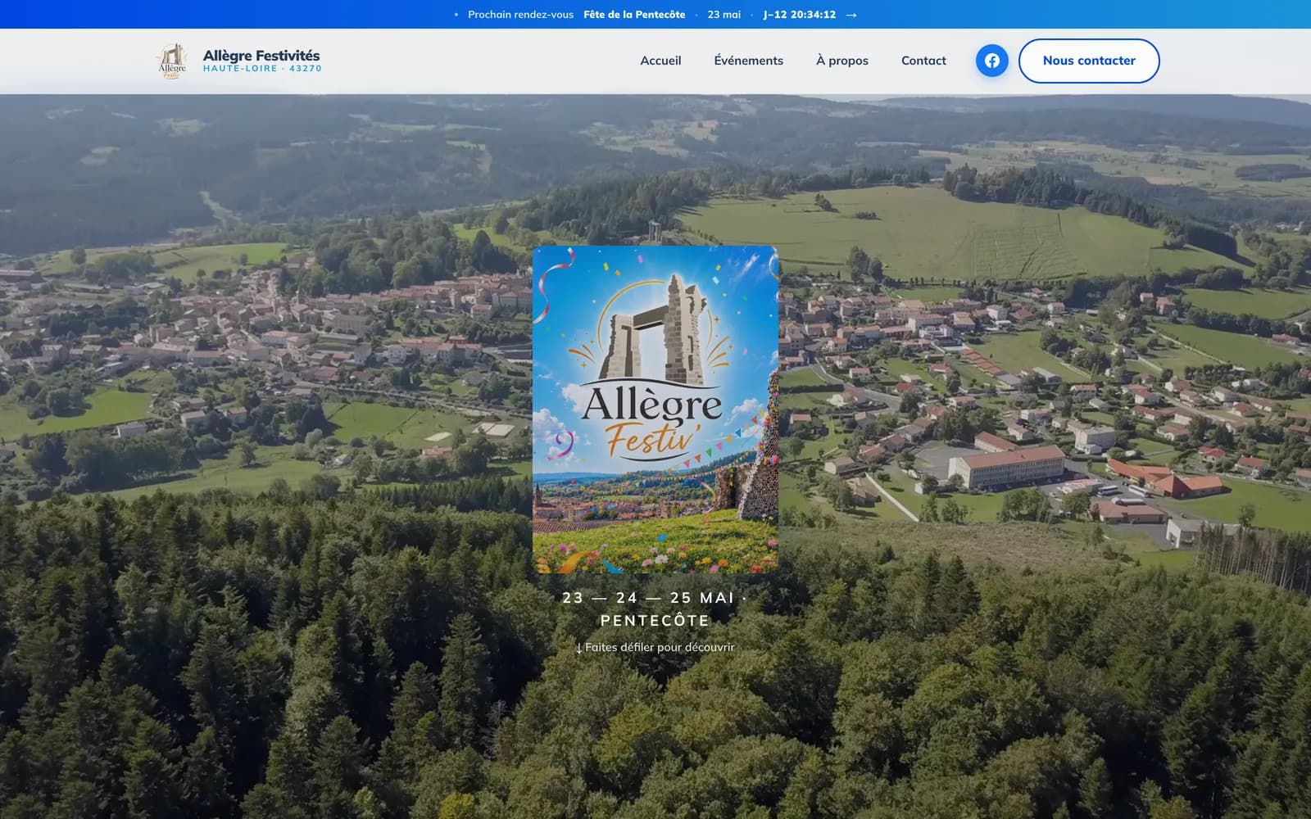Image resolution: width=1311 pixels, height=819 pixels.
Task: Click the Prochain rendez-vous label
Action: coord(520,15)
